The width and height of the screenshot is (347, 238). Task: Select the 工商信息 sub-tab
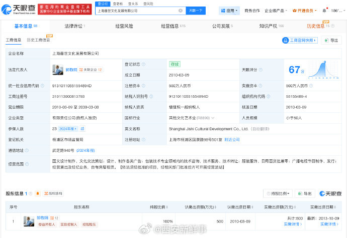[x=14, y=40]
